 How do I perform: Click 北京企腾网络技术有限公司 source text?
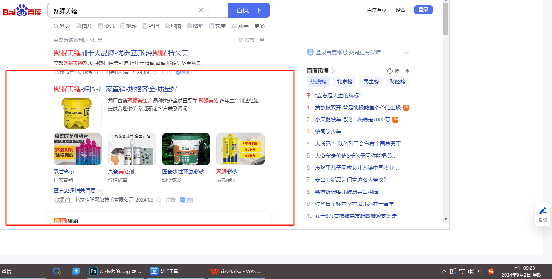104,200
